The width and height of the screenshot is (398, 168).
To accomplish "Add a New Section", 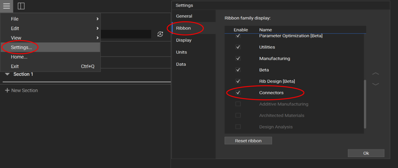I will pyautogui.click(x=21, y=90).
